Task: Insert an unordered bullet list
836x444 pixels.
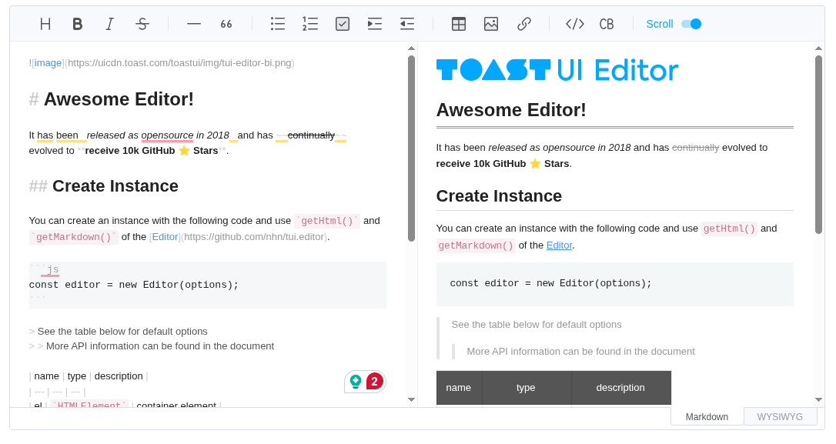Action: [x=278, y=24]
